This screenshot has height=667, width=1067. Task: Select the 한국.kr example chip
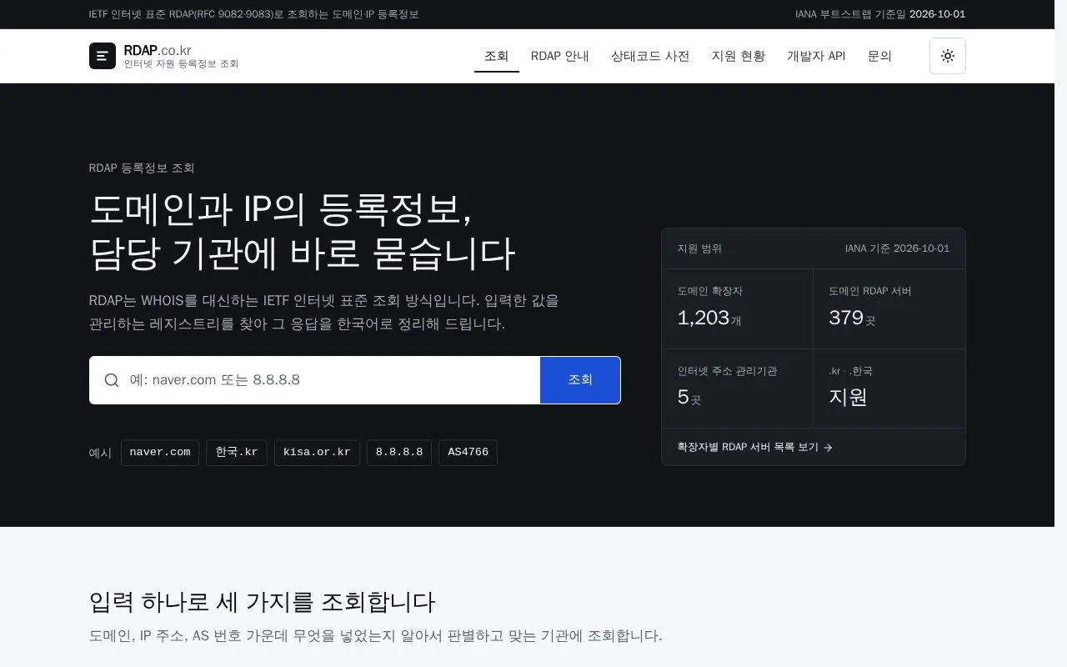pos(237,453)
